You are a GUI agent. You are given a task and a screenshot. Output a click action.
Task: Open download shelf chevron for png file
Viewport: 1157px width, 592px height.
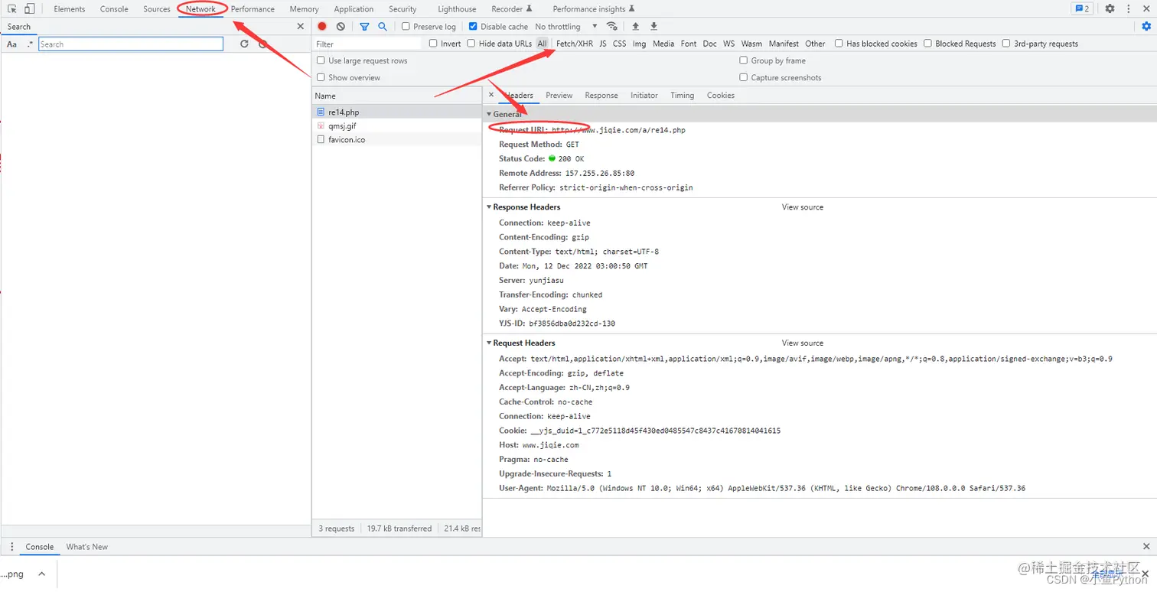(x=41, y=574)
